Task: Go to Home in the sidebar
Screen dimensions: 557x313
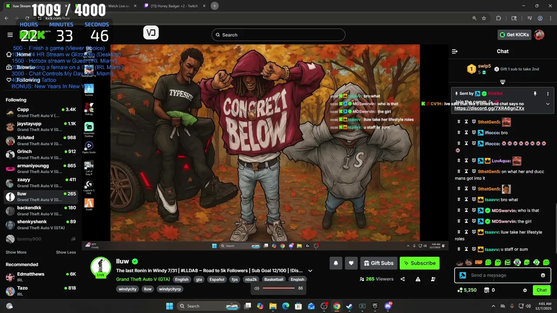Action: click(x=19, y=54)
